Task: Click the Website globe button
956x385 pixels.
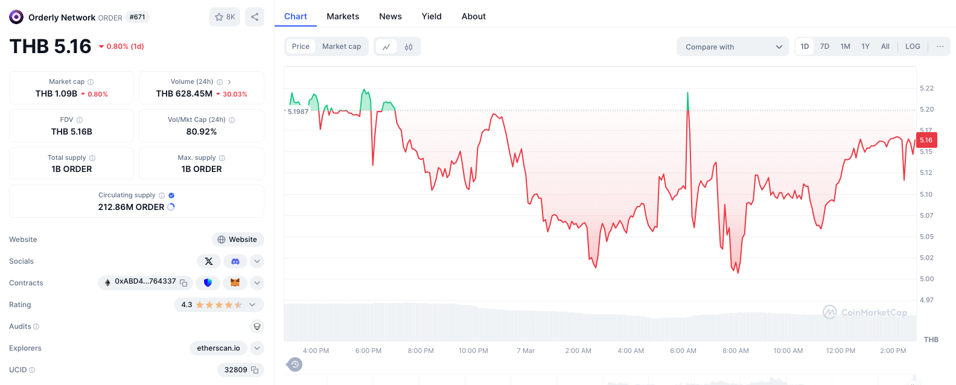Action: coord(238,240)
